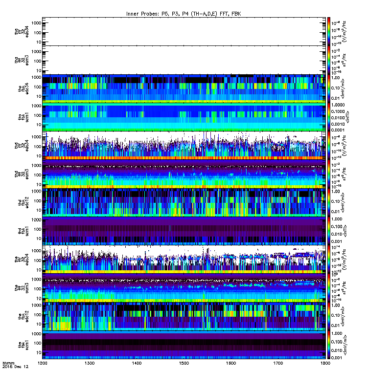The width and height of the screenshot is (367, 391).
Task: Click the '100' y-tick of thd fbk edc12 panel
Action: click(38, 201)
